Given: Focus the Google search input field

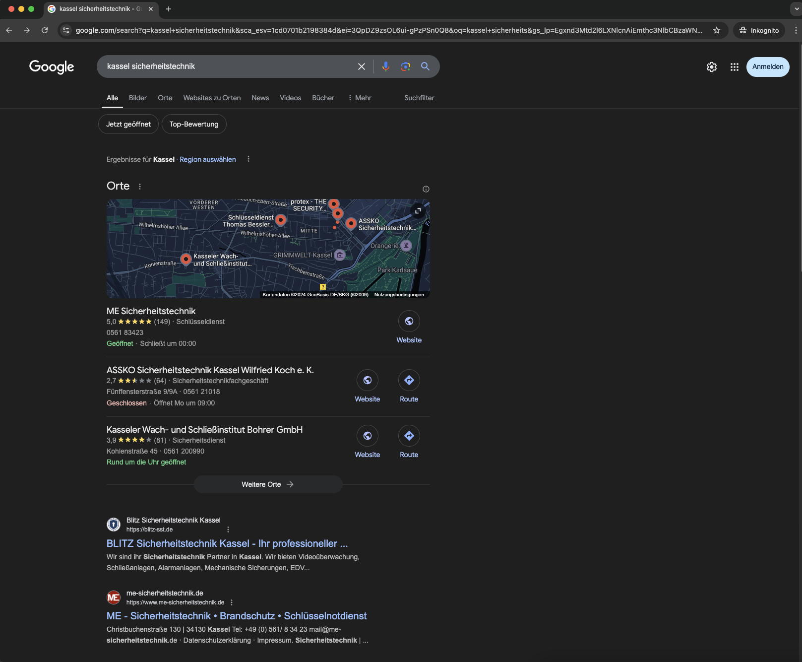Looking at the screenshot, I should coord(228,66).
